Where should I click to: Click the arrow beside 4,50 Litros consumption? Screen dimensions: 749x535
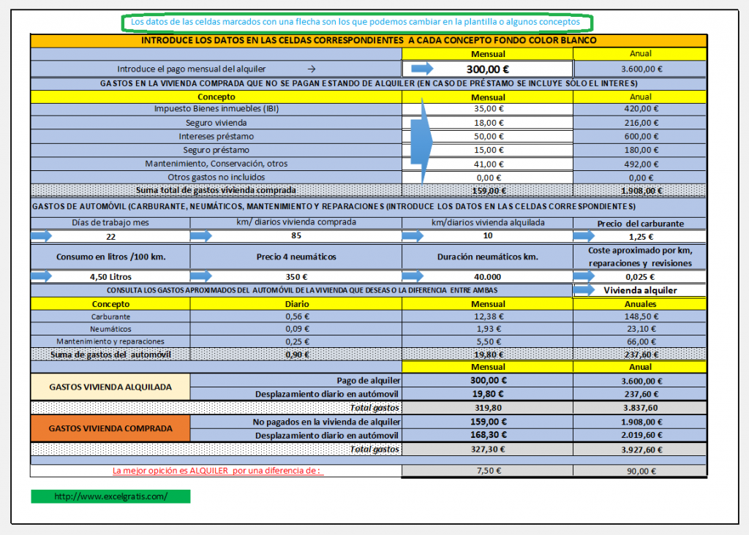42,276
